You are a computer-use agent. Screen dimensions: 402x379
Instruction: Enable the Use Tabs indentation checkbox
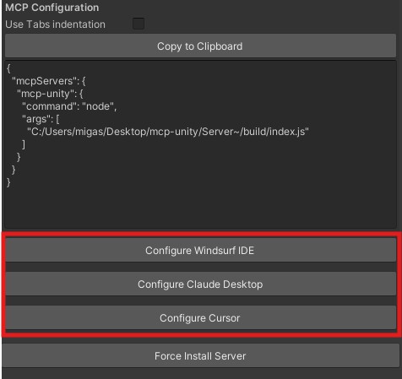coord(139,24)
